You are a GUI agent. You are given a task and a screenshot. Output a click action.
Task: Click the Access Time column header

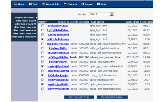click(147, 22)
